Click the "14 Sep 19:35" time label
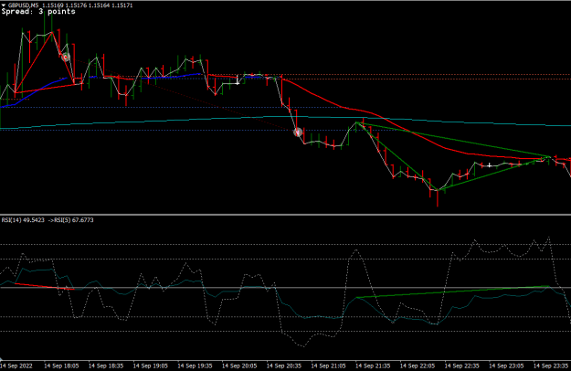 click(x=195, y=366)
